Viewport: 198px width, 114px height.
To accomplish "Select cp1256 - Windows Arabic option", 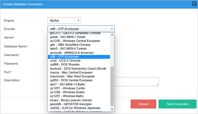I will point(67,92).
